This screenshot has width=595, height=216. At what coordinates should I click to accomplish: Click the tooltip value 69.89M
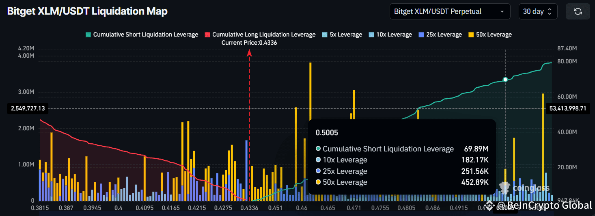click(x=476, y=149)
